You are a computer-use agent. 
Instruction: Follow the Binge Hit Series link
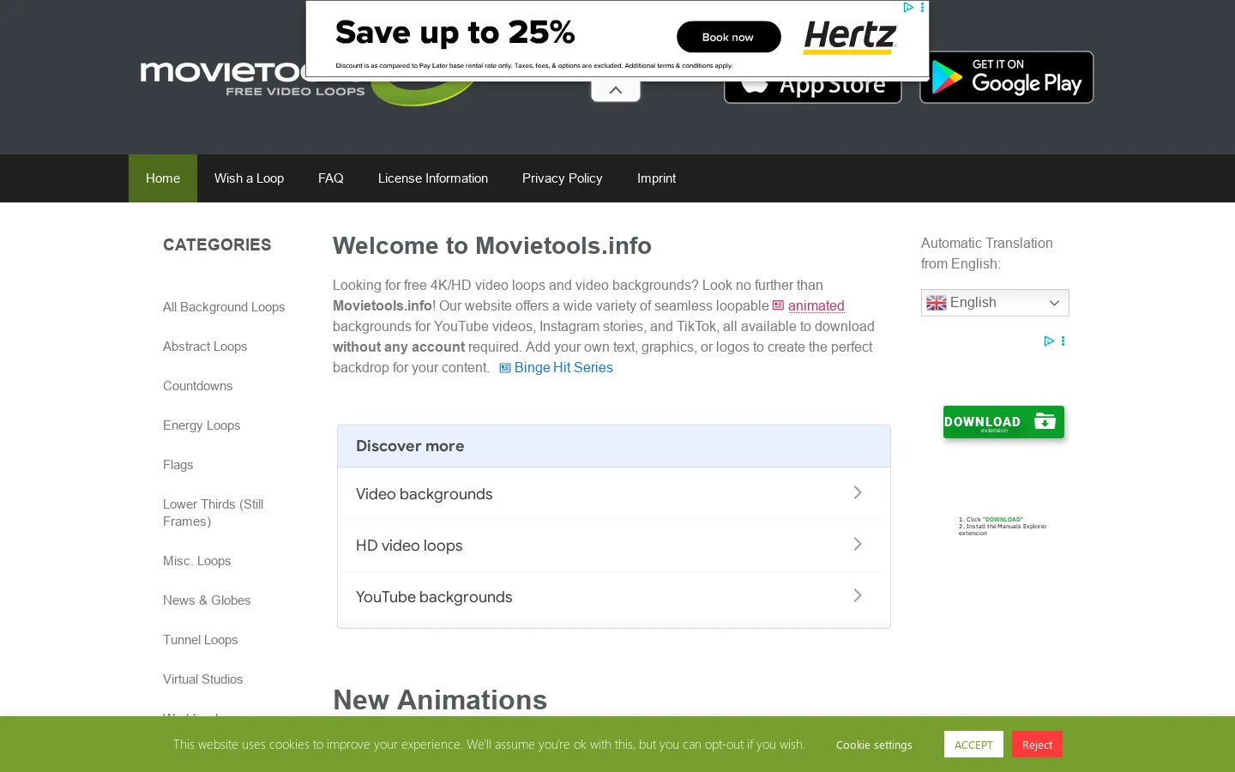563,367
